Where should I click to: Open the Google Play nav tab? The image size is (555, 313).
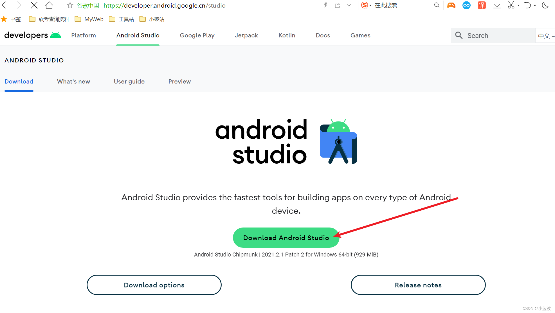click(x=197, y=35)
